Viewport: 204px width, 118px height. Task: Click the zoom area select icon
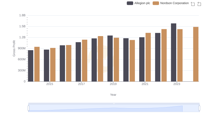193,4
